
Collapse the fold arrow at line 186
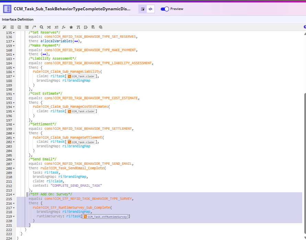(14, 72)
